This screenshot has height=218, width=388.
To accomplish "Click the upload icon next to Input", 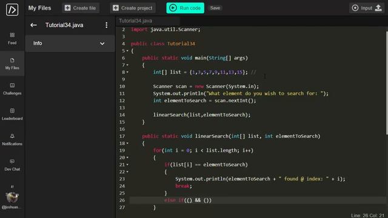I will [378, 8].
